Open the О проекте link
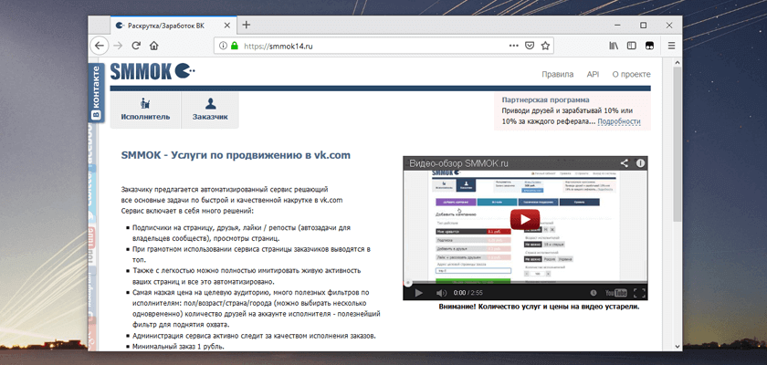The height and width of the screenshot is (365, 767). point(631,75)
